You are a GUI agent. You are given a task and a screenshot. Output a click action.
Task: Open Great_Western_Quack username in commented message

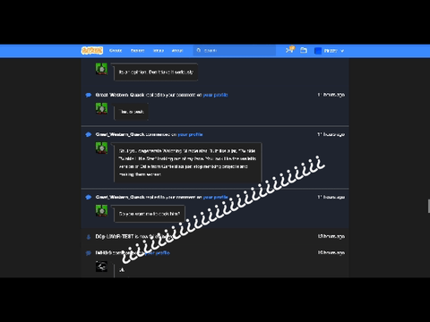pyautogui.click(x=120, y=134)
